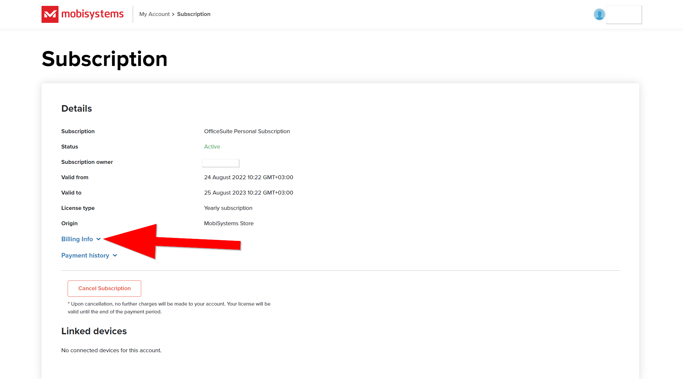Screen dimensions: 683x379
Task: Select 'OfficeSuite Personal Subscription' value
Action: click(247, 131)
